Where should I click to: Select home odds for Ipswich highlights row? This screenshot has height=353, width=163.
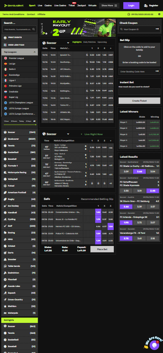click(92, 55)
